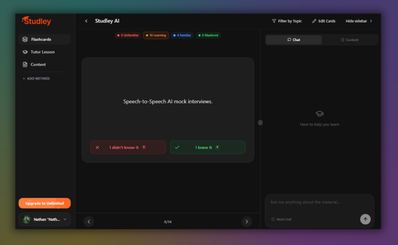Switch to the Content tab in chat panel
The height and width of the screenshot is (245, 398).
click(x=349, y=39)
